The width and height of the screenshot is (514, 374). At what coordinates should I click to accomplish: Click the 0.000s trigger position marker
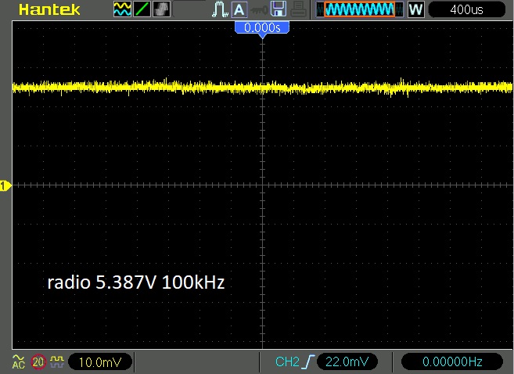click(262, 28)
